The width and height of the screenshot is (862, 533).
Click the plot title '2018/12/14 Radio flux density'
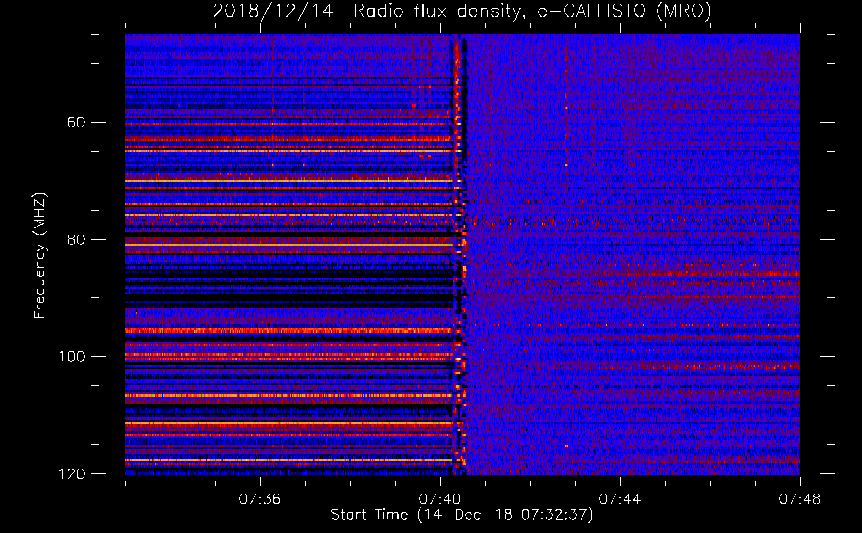[x=462, y=11]
